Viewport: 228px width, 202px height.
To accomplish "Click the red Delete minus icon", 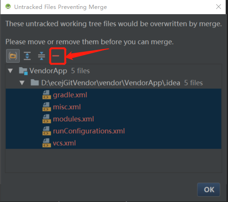I will click(x=56, y=56).
